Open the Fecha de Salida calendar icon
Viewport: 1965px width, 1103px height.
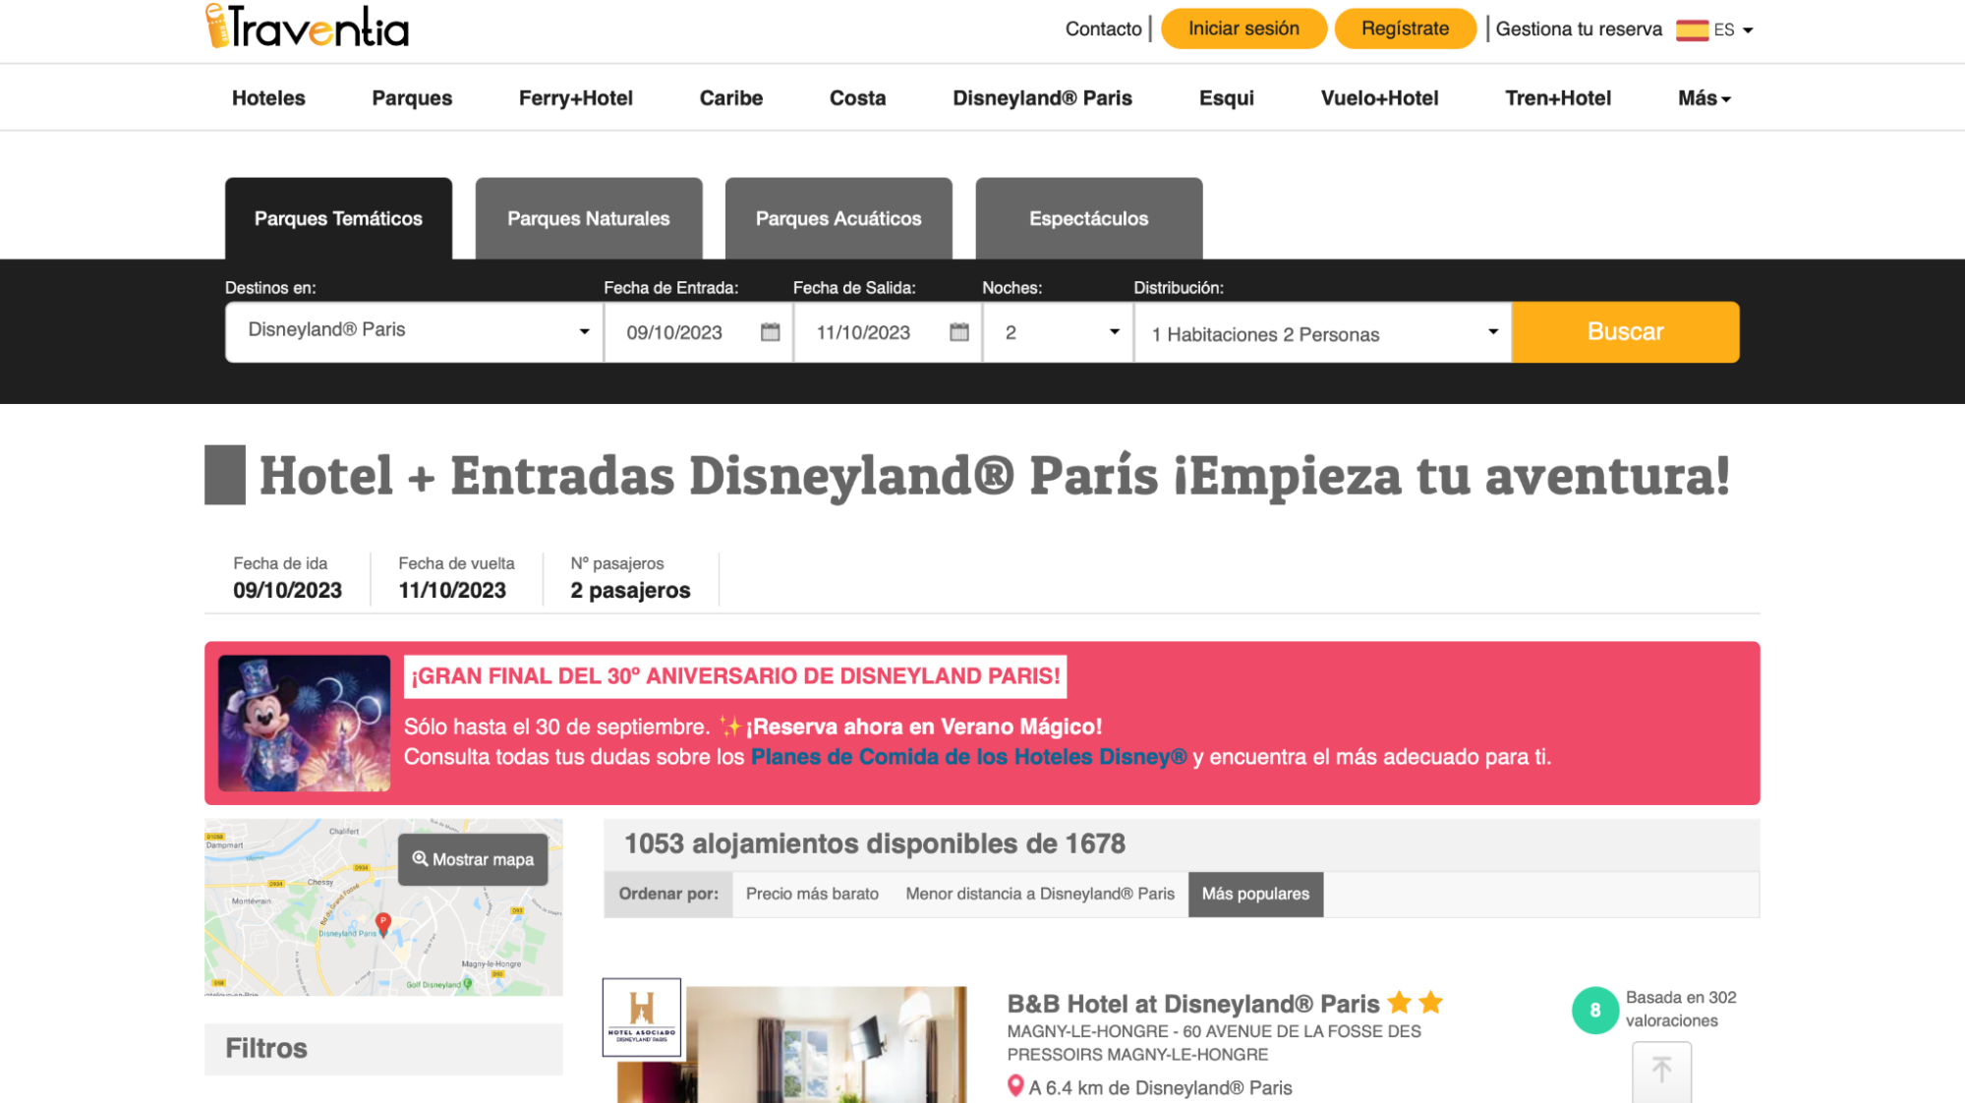click(959, 332)
